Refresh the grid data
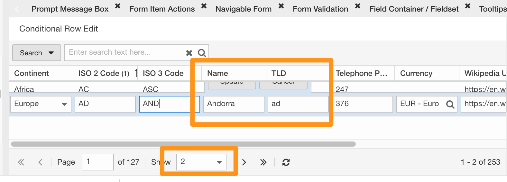The width and height of the screenshot is (507, 182). pos(286,162)
